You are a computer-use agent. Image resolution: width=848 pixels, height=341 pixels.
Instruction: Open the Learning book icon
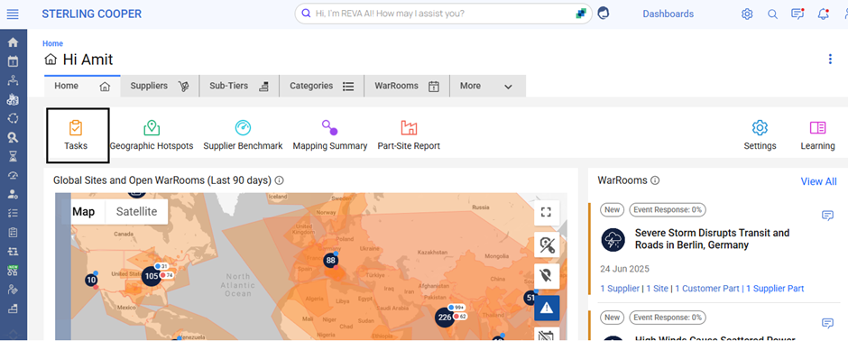(x=817, y=128)
